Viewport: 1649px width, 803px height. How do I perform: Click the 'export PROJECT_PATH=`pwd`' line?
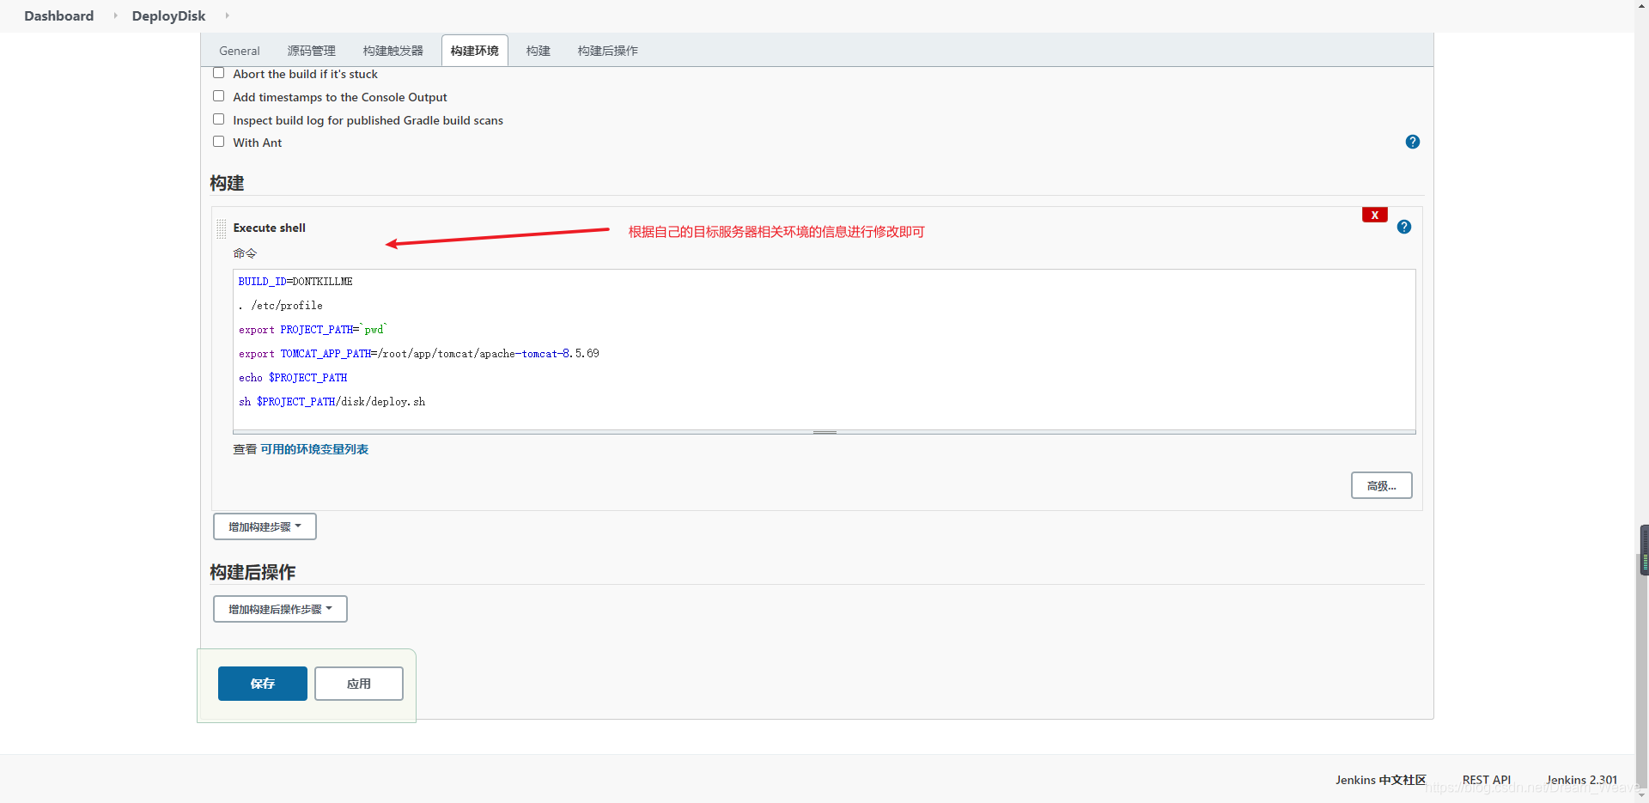point(313,329)
